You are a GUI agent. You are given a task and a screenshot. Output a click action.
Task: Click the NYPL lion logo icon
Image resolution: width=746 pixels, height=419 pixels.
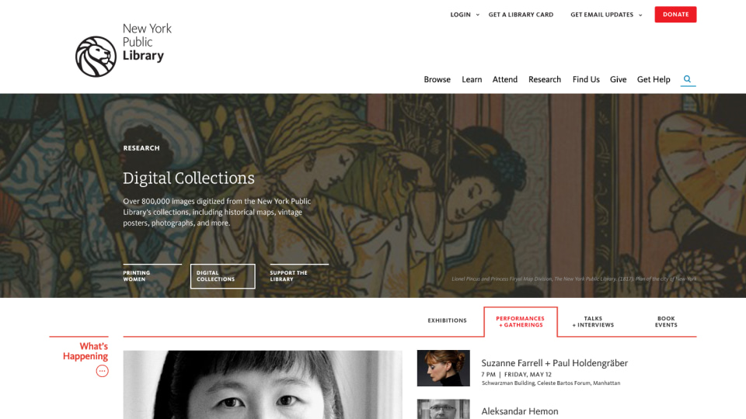(96, 57)
